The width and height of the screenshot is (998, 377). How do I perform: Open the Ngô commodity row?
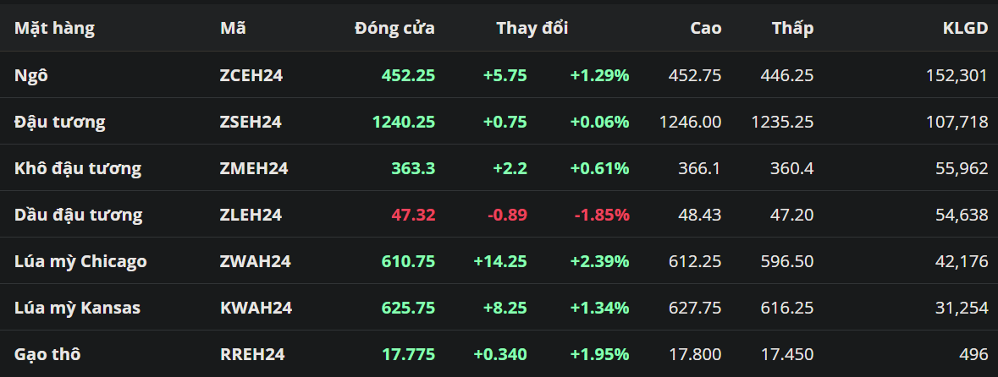click(31, 75)
